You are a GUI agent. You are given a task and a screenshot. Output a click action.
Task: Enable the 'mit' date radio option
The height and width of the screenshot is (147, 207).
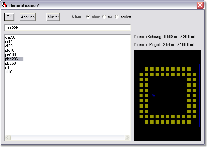(104, 17)
